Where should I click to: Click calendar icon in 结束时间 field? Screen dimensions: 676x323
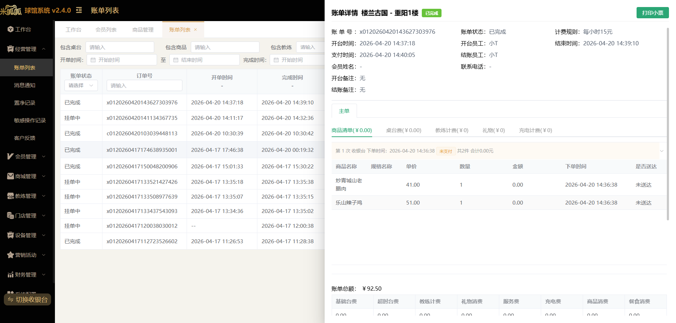(x=176, y=60)
